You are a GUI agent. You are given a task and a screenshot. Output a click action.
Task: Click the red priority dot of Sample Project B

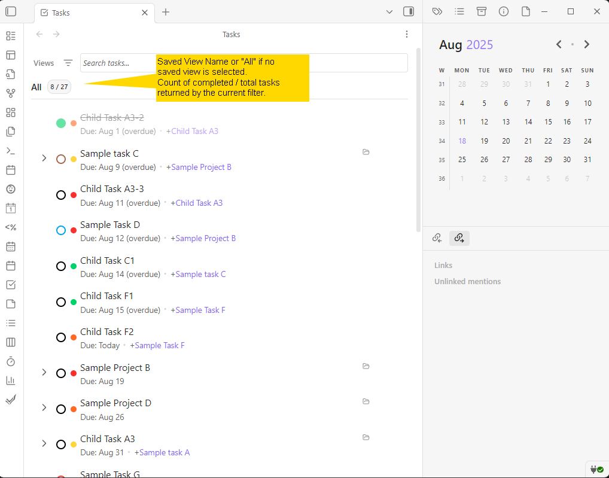(x=74, y=373)
